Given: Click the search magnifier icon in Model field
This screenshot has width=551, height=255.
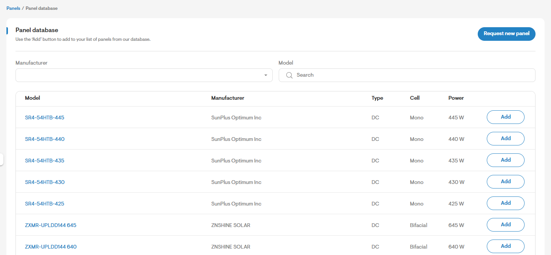Looking at the screenshot, I should [289, 75].
